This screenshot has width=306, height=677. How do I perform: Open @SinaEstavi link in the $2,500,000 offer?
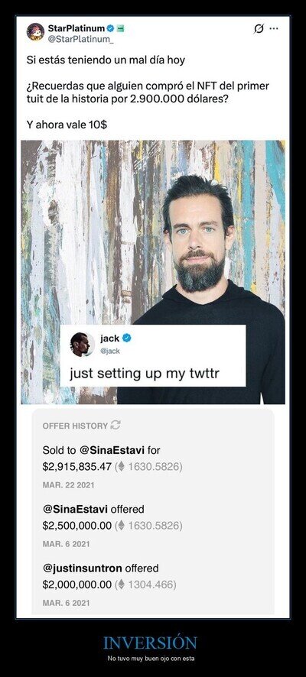75,510
